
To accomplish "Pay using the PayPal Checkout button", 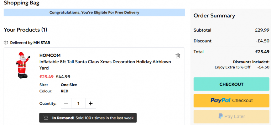I will 231,101.
